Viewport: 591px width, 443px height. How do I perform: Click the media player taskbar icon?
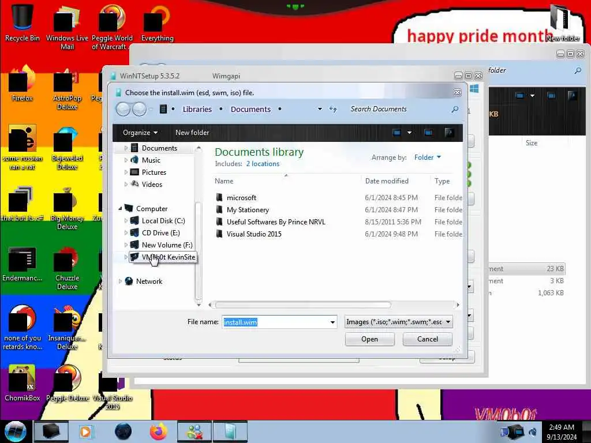pyautogui.click(x=85, y=431)
